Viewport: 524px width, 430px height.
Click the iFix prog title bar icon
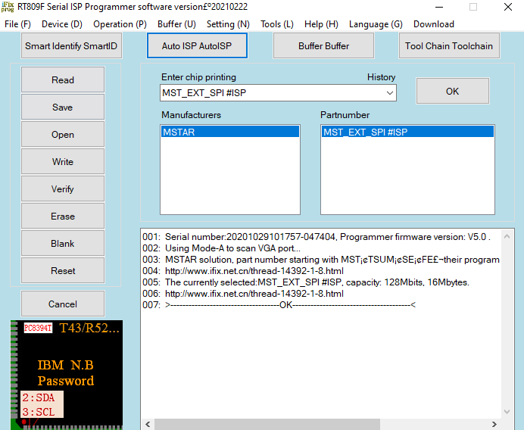click(x=8, y=7)
